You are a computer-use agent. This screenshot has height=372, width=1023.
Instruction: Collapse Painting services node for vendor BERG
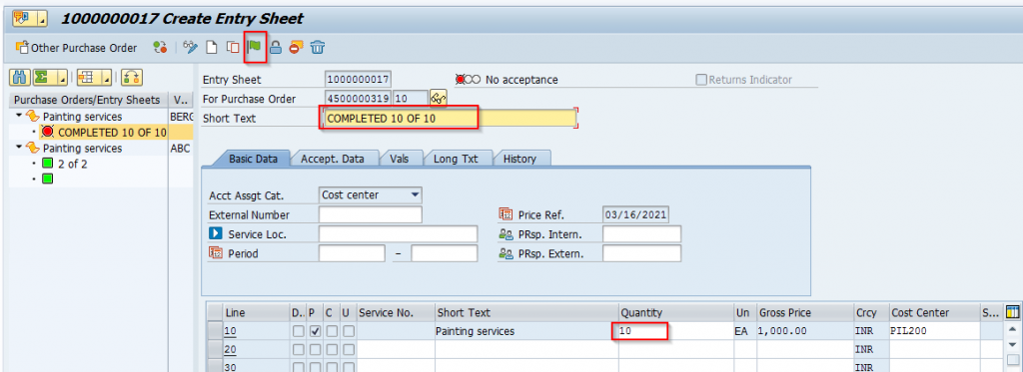[x=19, y=116]
